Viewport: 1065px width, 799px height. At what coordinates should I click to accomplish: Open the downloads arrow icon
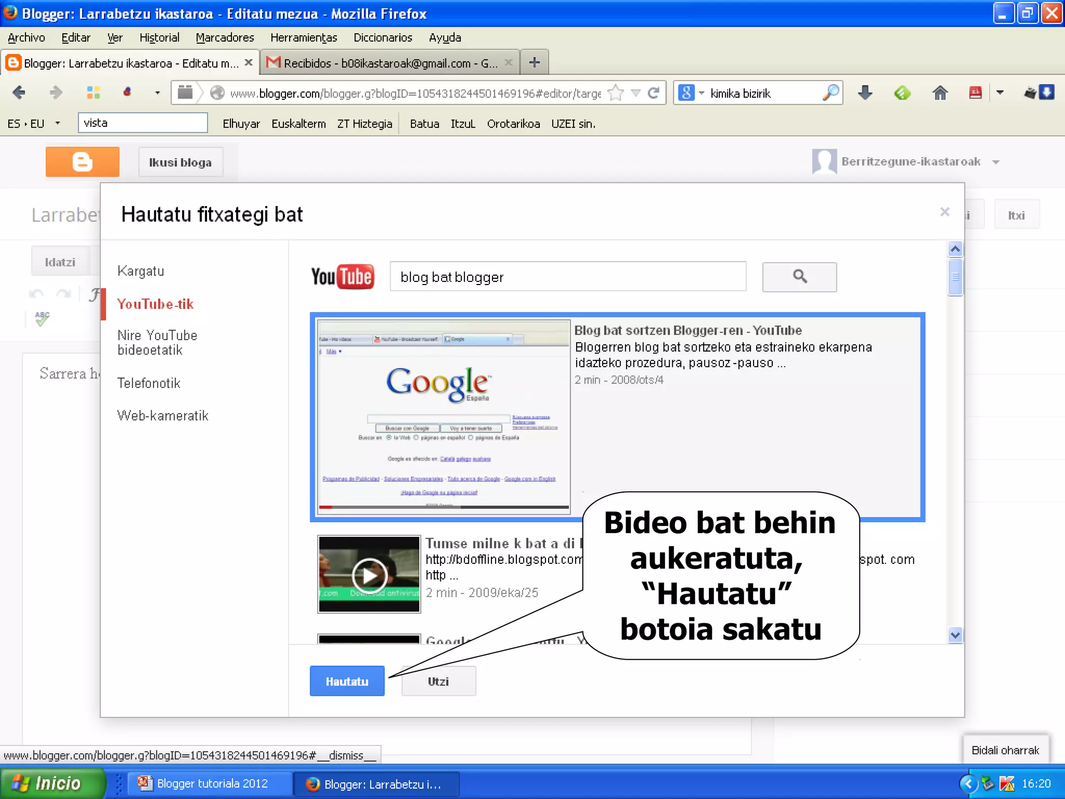pyautogui.click(x=865, y=93)
